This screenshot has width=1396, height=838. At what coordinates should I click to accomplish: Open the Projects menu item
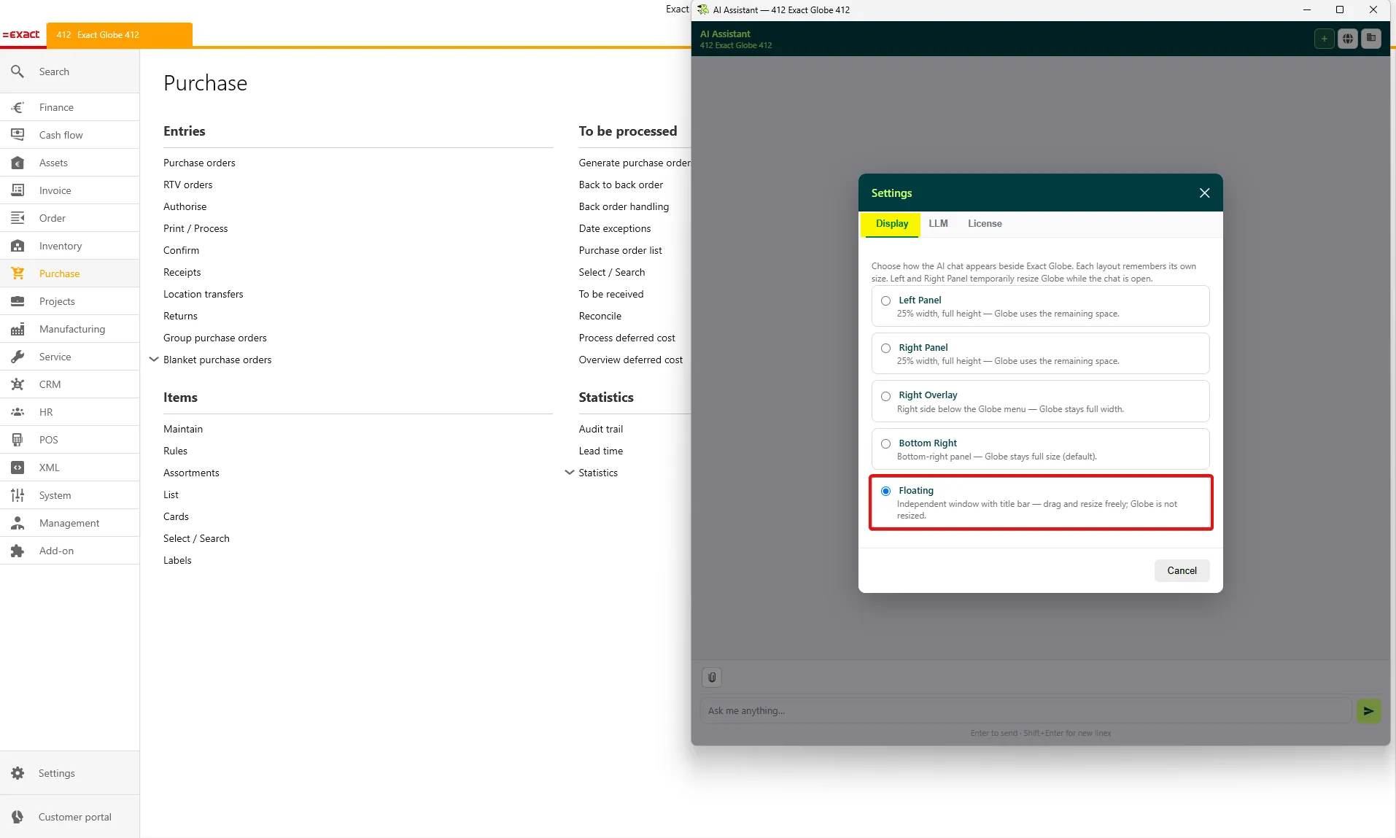point(70,301)
